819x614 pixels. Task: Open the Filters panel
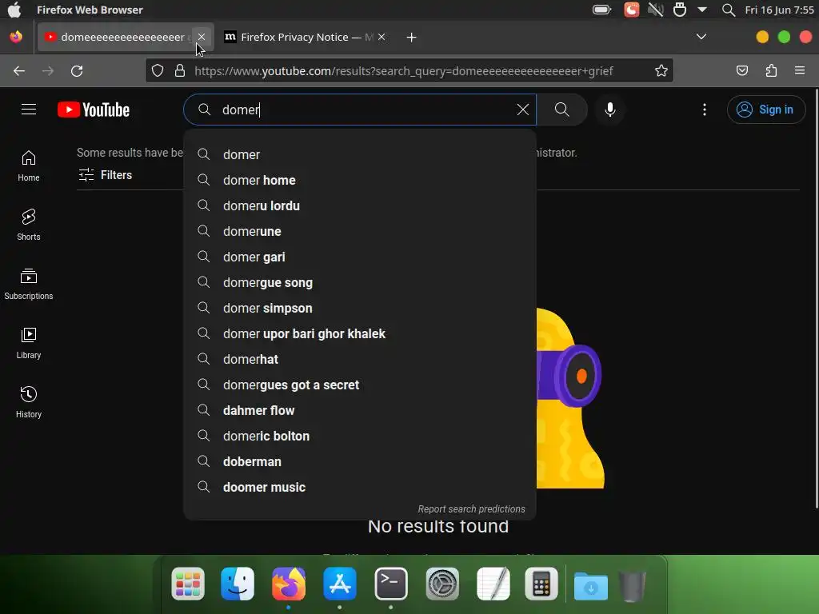[x=106, y=175]
